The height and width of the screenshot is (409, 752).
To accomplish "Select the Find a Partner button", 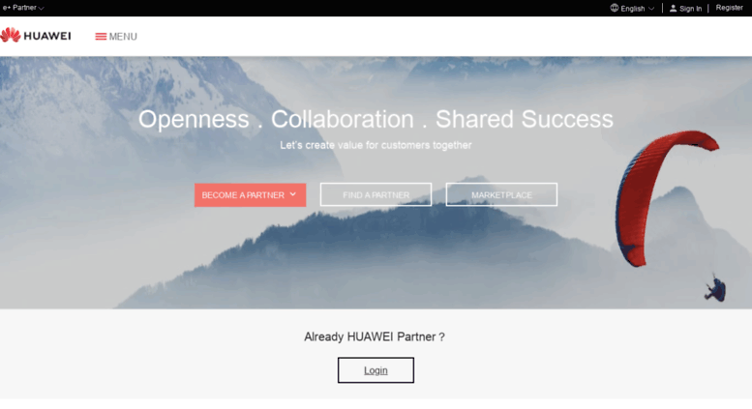I will click(x=376, y=194).
